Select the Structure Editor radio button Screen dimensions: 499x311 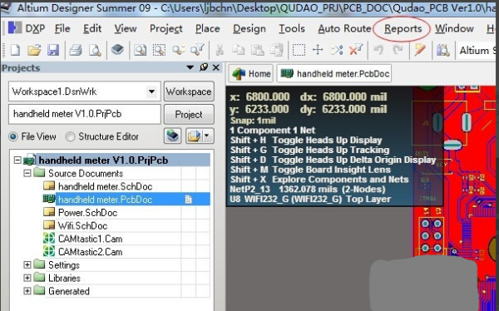tap(70, 136)
